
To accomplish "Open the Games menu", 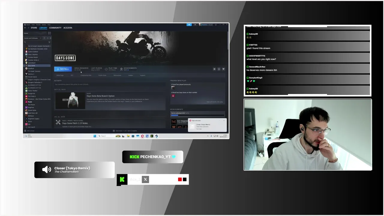I will tap(44, 25).
